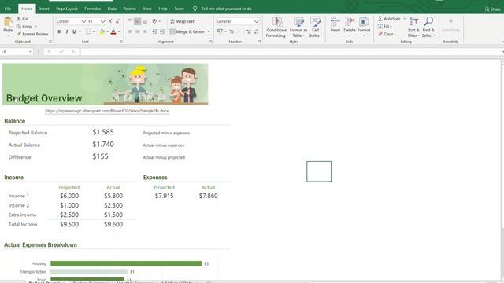This screenshot has width=504, height=283.
Task: Open Find & Select magnifier
Action: [x=428, y=27]
